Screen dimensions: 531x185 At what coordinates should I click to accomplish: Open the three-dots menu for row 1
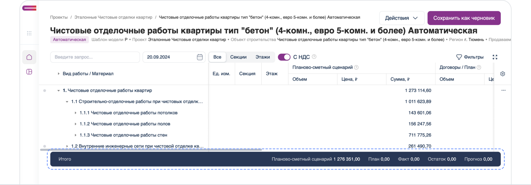504,90
